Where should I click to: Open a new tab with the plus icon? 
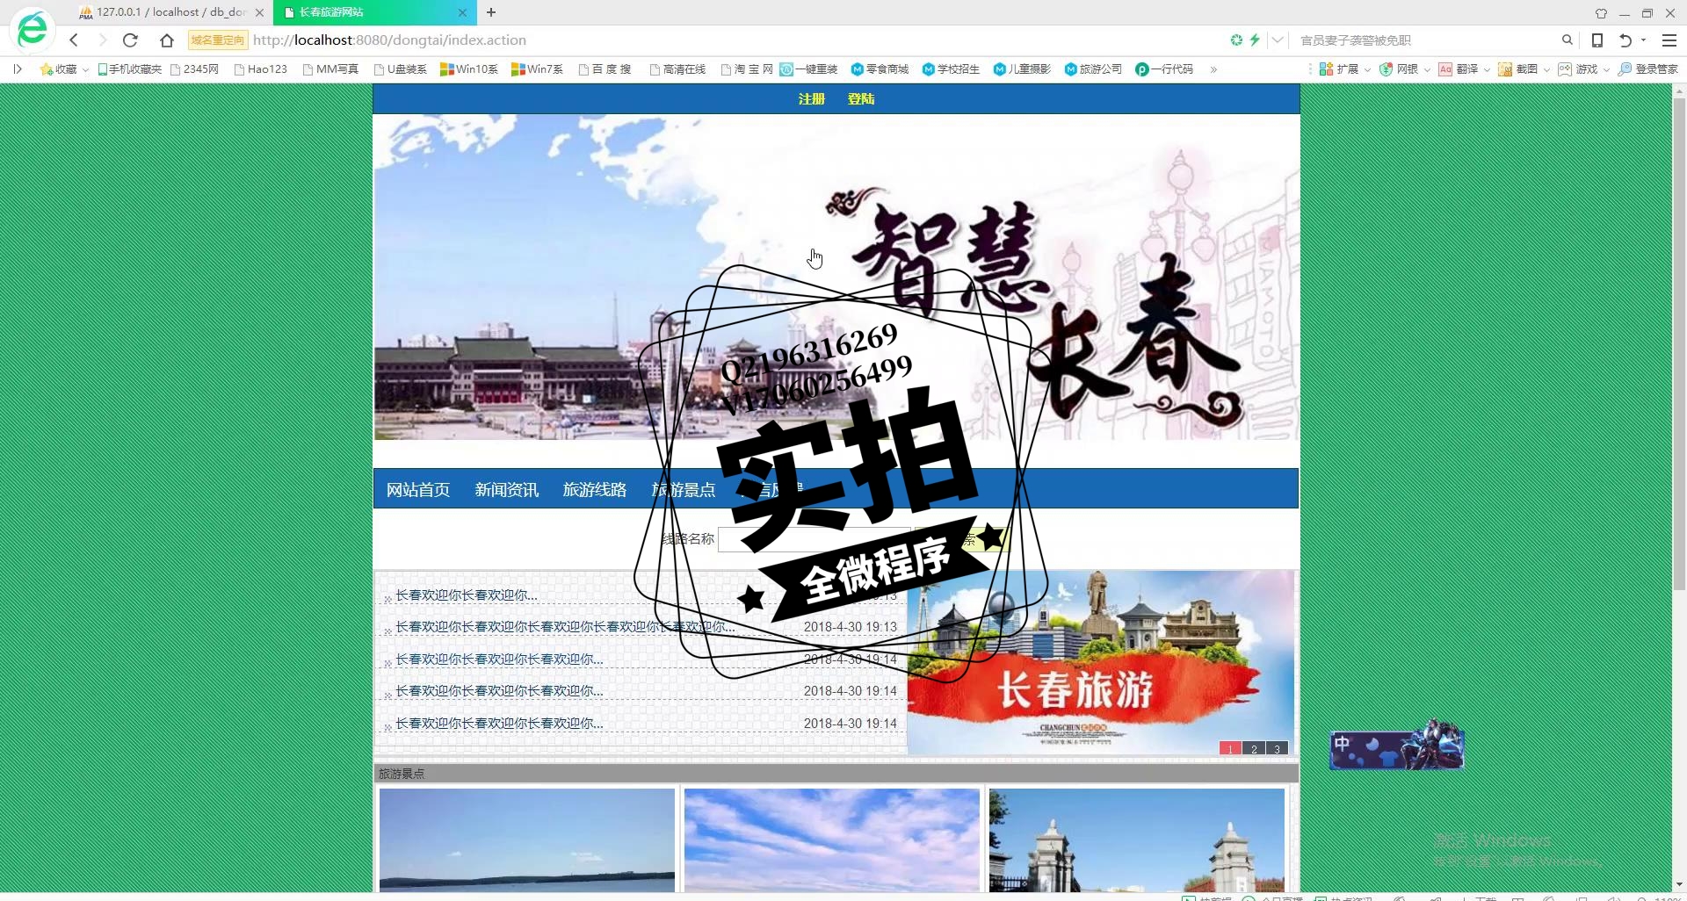point(491,12)
